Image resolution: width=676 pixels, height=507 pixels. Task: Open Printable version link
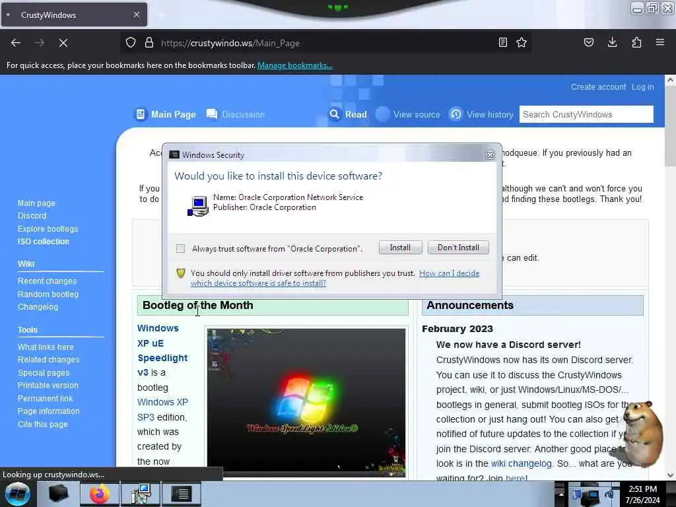tap(48, 385)
